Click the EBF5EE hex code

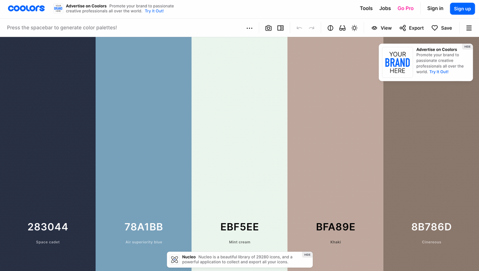tap(239, 227)
